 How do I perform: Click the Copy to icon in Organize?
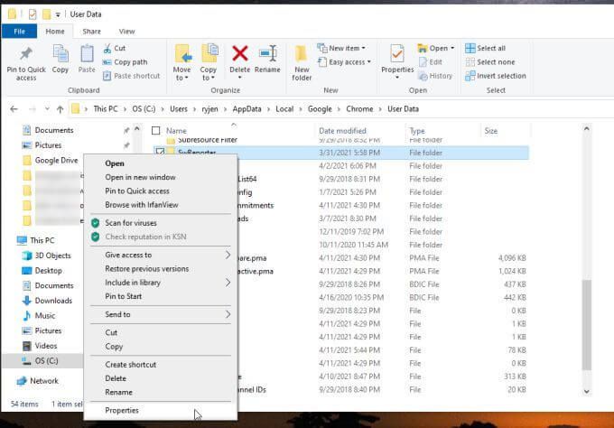coord(209,54)
